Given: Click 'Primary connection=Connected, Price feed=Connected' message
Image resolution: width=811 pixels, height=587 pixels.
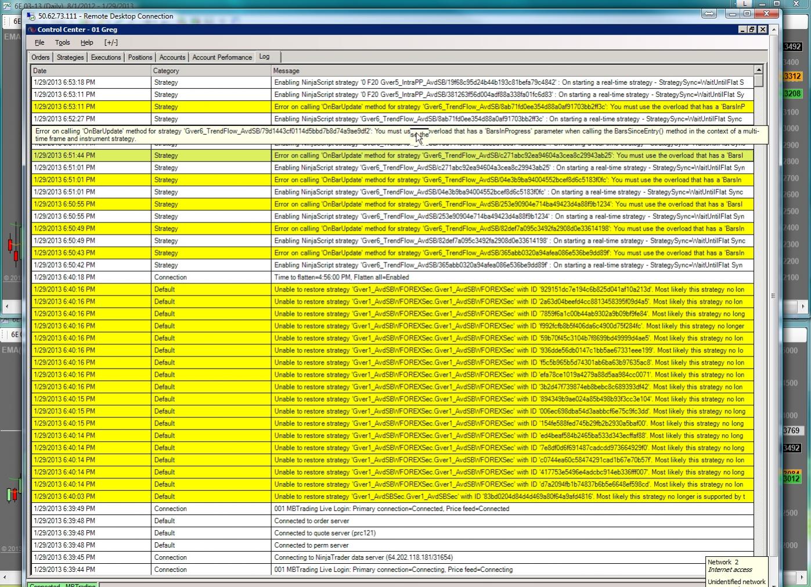Looking at the screenshot, I should tap(513, 509).
